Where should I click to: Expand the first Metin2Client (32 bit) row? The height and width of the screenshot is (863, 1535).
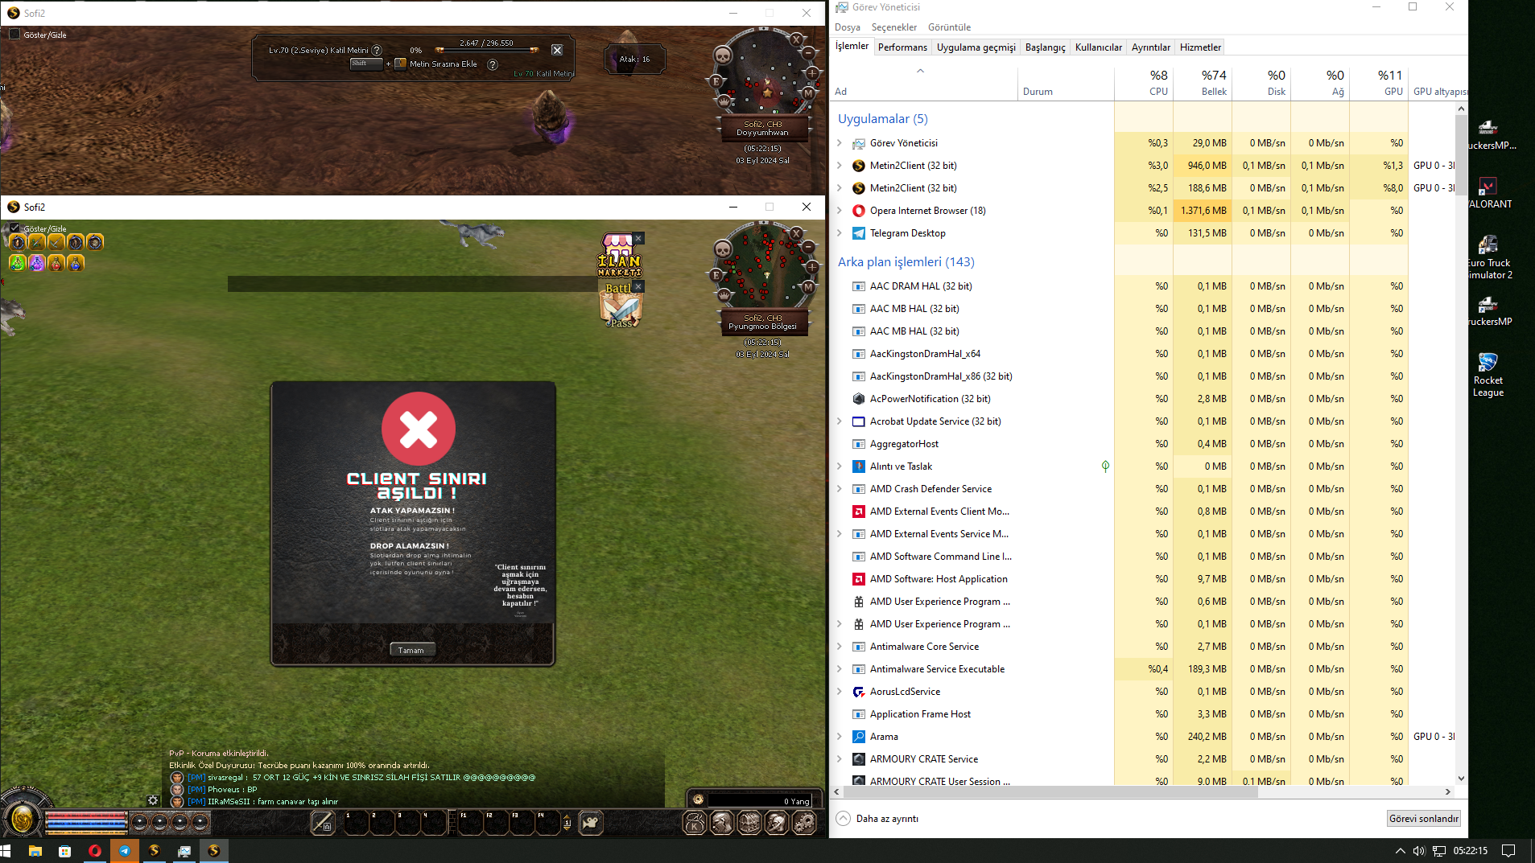[840, 166]
